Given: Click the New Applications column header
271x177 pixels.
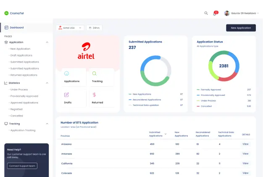Looking at the screenshot, I should (x=181, y=134).
